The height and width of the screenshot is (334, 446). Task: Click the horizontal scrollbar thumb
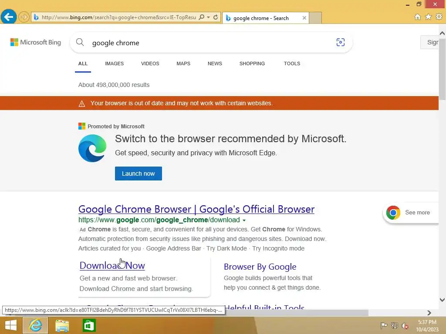pyautogui.click(x=296, y=313)
